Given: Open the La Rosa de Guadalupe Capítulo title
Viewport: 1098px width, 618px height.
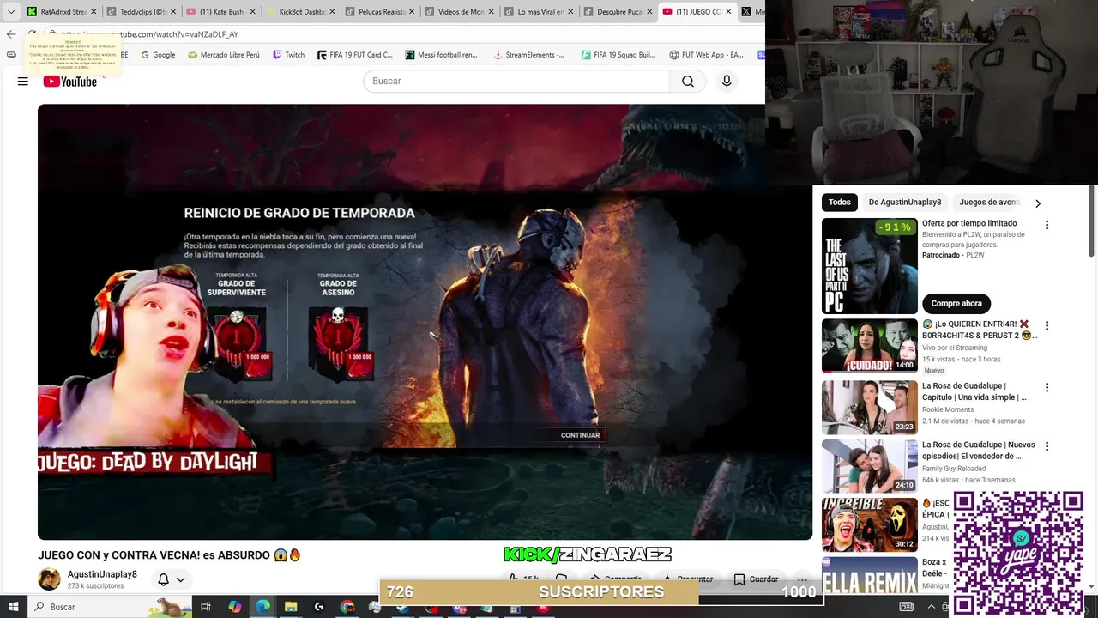Looking at the screenshot, I should point(974,391).
